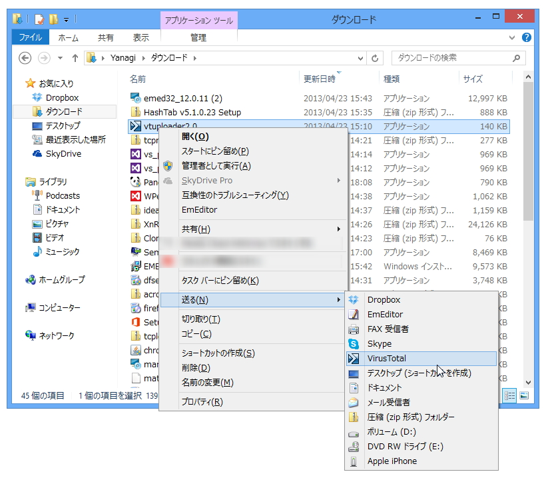Click the back navigation arrow
The width and height of the screenshot is (546, 480).
[25, 58]
